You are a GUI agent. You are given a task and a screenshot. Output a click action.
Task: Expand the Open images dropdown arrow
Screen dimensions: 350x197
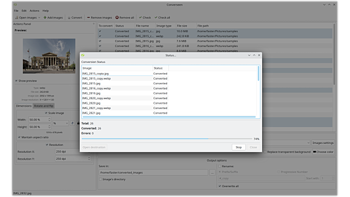coord(38,18)
